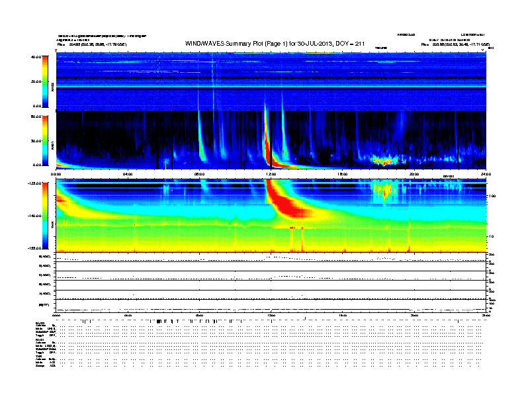
Task: Click the TNR vertical axis label
Action: pyautogui.click(x=52, y=225)
